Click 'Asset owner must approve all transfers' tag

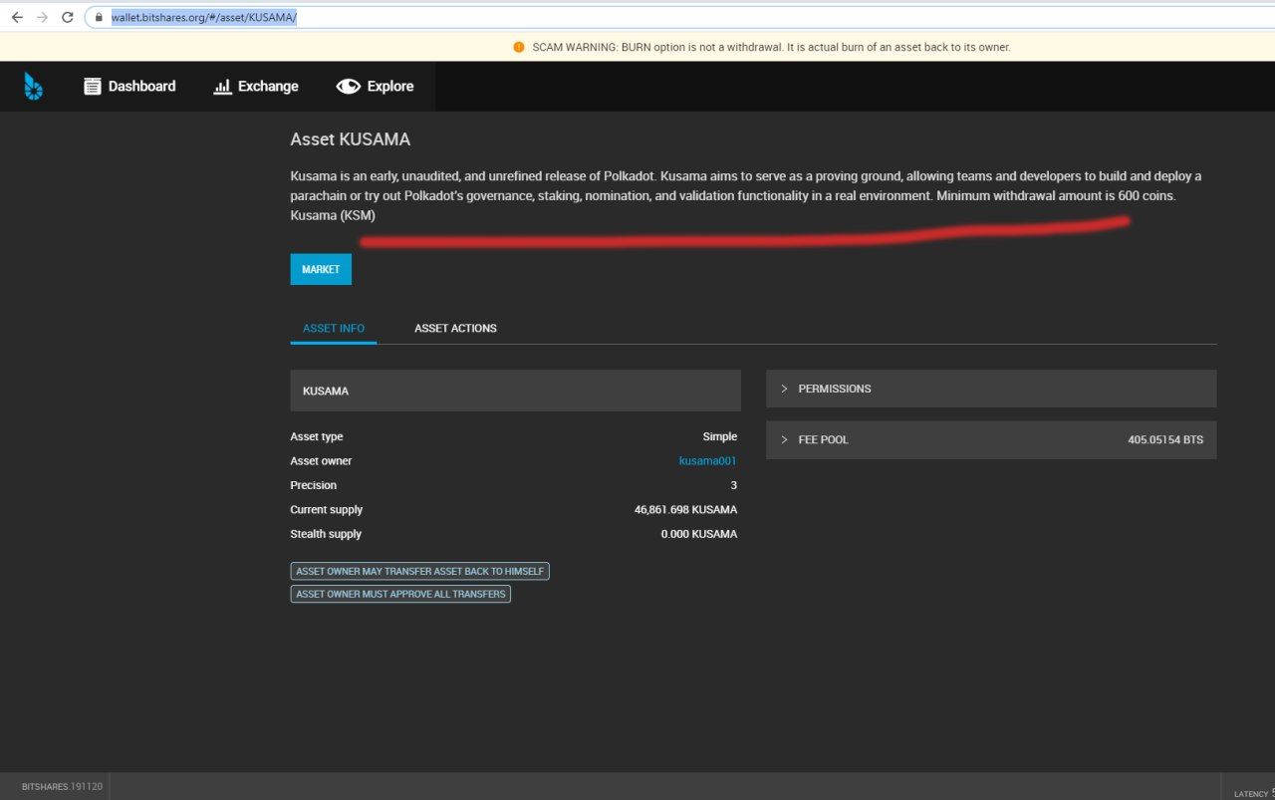400,594
